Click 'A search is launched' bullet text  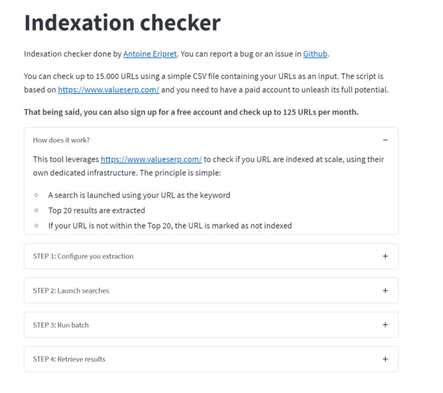[139, 195]
